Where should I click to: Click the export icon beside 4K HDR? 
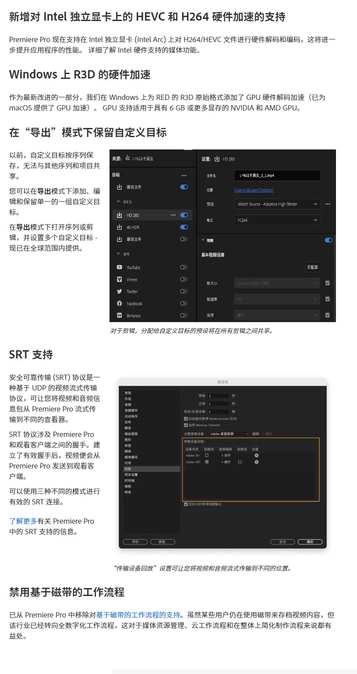119,227
